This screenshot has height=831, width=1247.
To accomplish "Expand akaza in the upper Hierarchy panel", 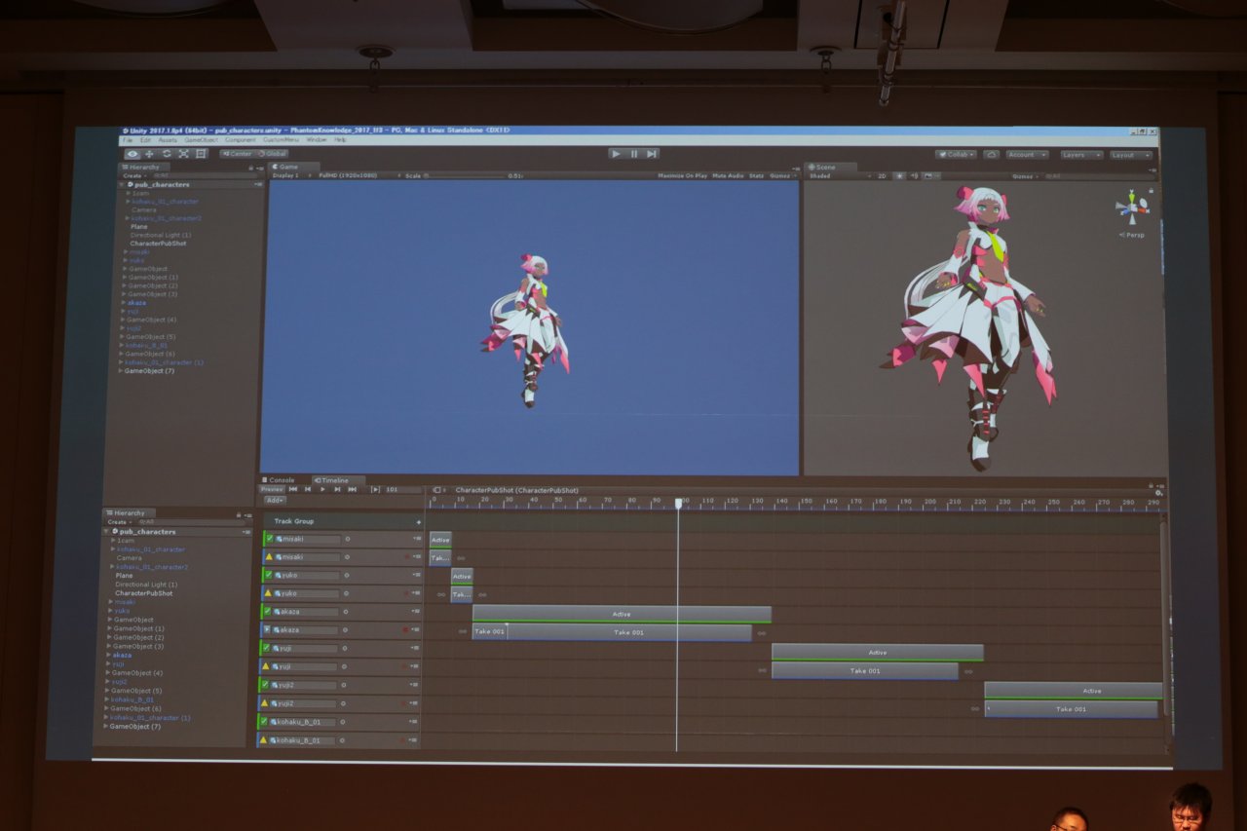I will [123, 303].
